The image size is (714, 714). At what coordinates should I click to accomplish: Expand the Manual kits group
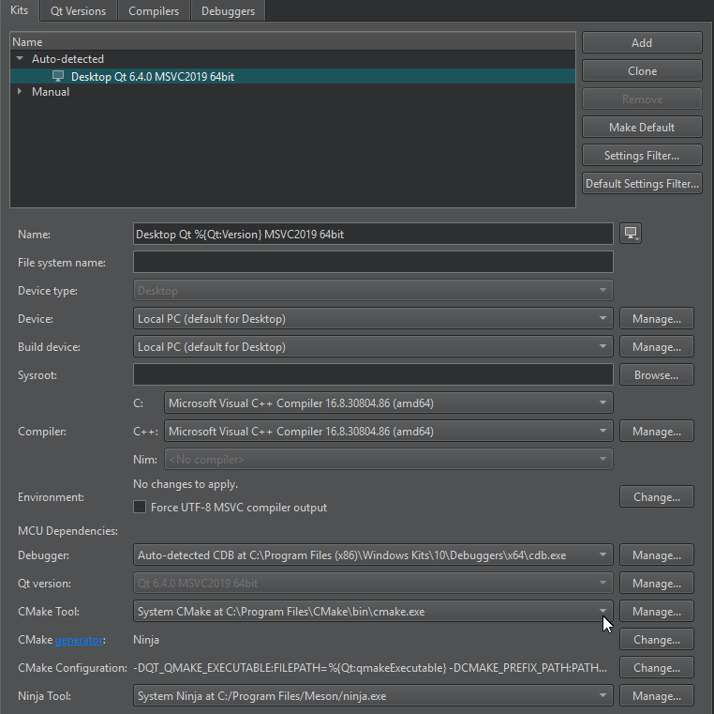click(20, 92)
